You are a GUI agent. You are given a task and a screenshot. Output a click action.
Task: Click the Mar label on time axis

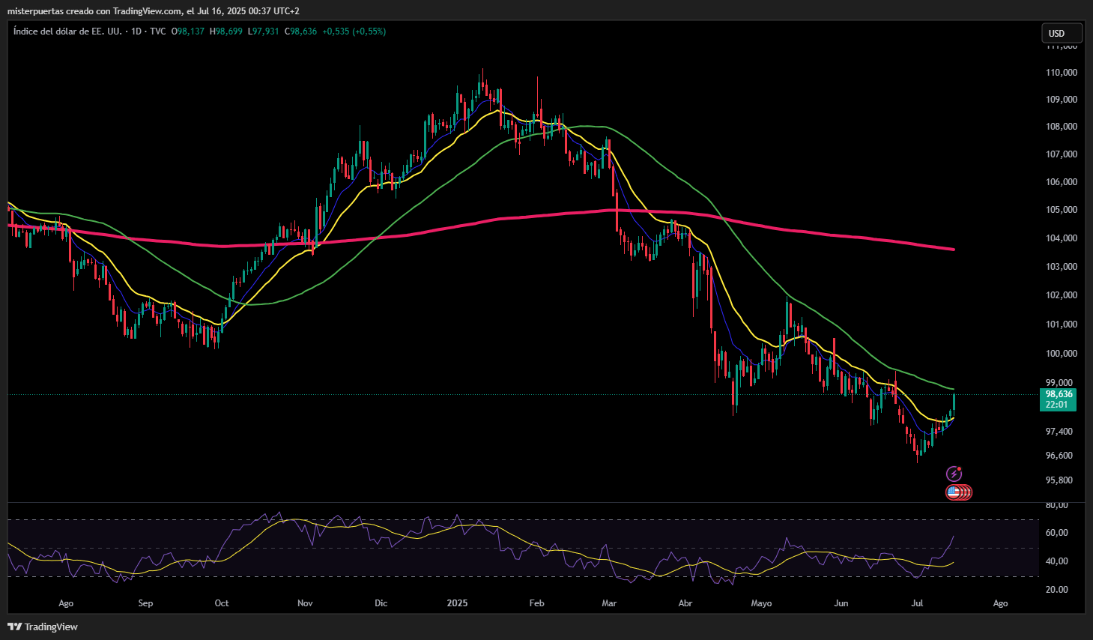[x=609, y=603]
